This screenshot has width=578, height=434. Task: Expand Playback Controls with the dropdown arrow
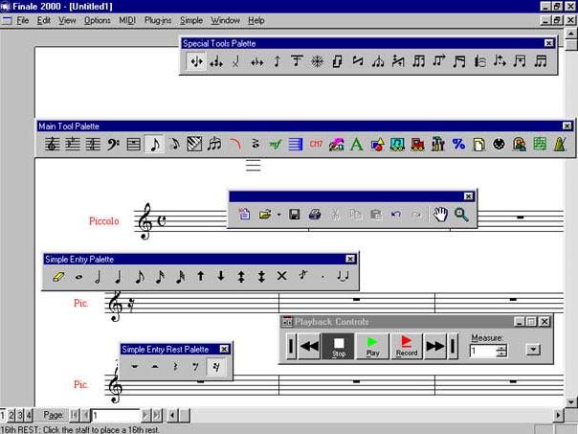(533, 349)
